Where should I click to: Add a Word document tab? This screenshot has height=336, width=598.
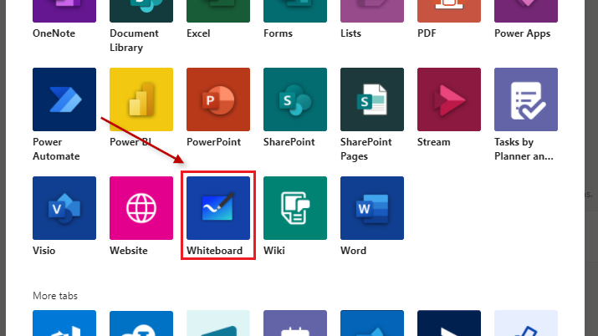[x=372, y=208]
